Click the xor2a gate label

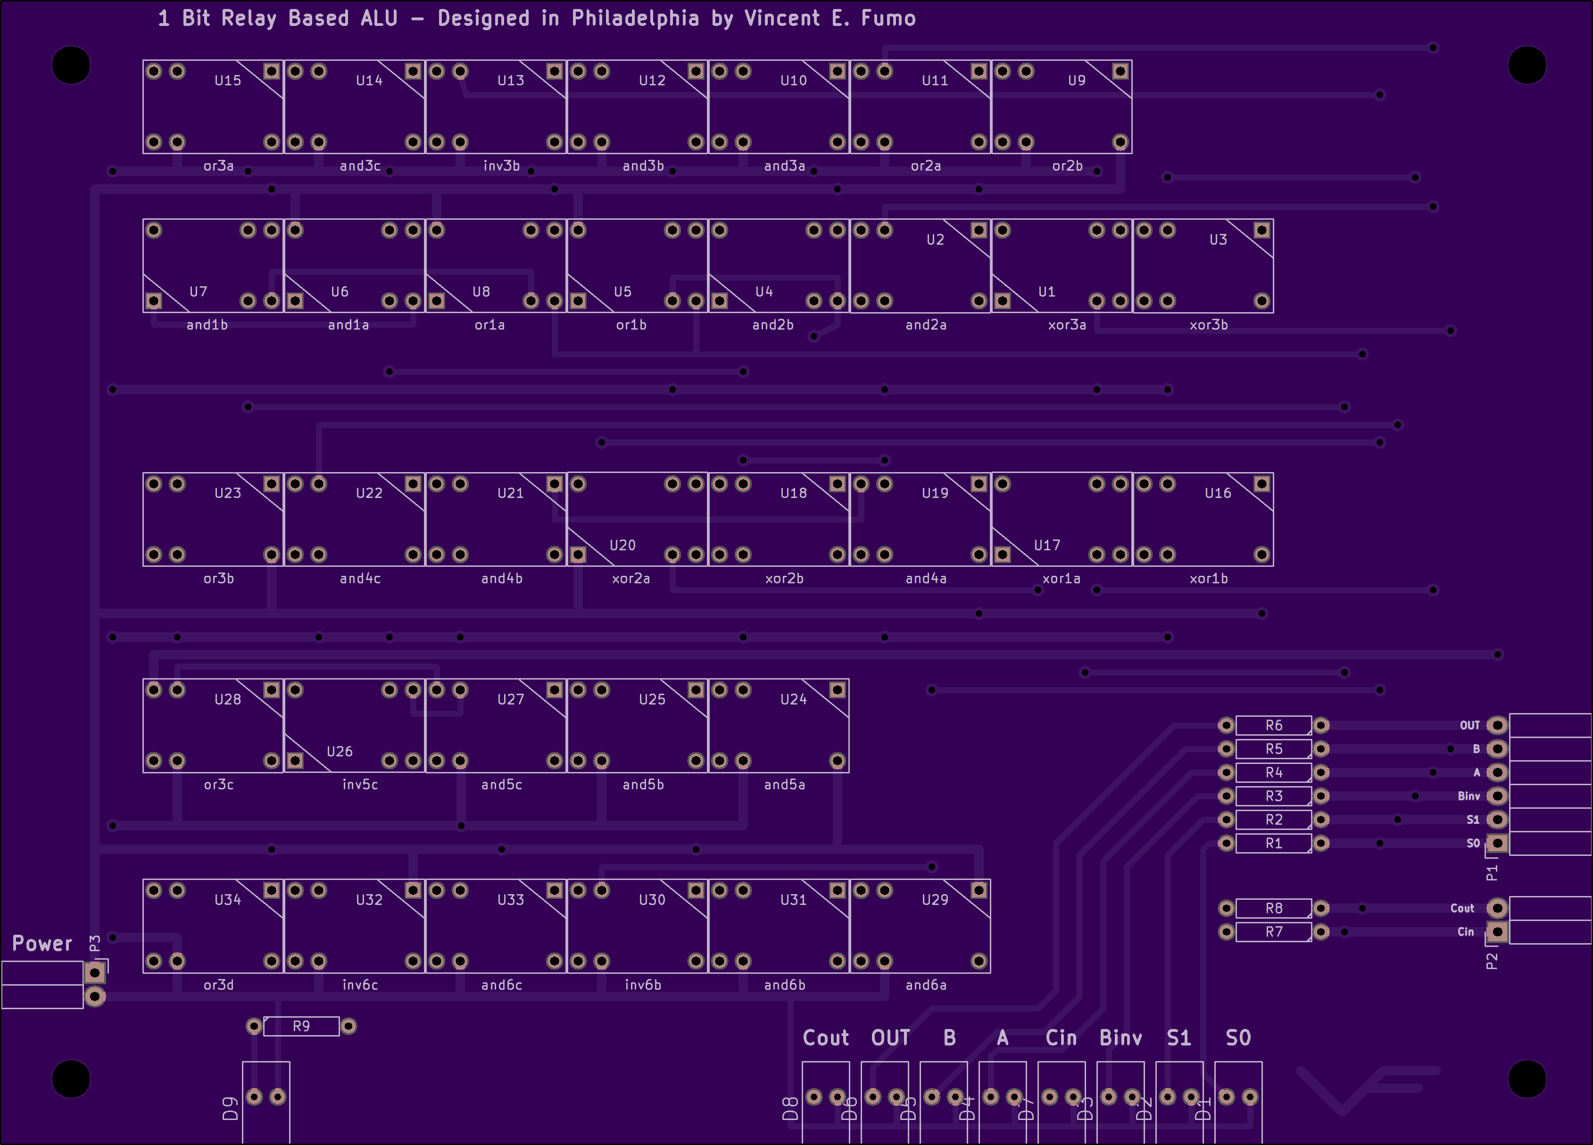click(x=631, y=579)
